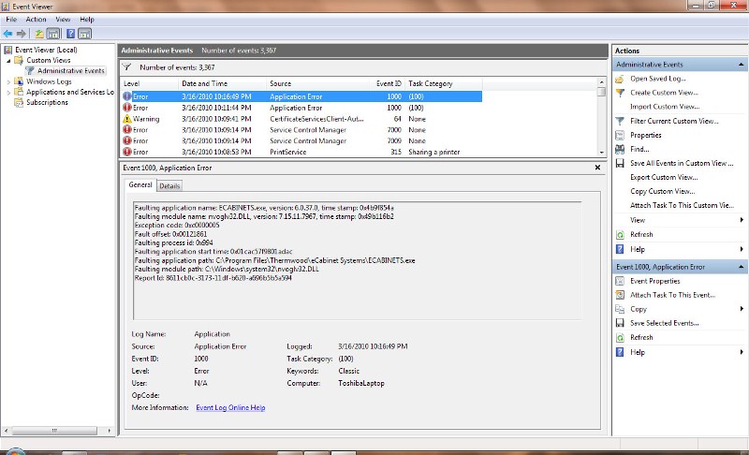Open the Action menu
The height and width of the screenshot is (455, 749).
tap(36, 20)
